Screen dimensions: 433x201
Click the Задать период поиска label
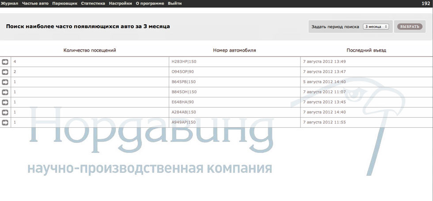pyautogui.click(x=335, y=27)
